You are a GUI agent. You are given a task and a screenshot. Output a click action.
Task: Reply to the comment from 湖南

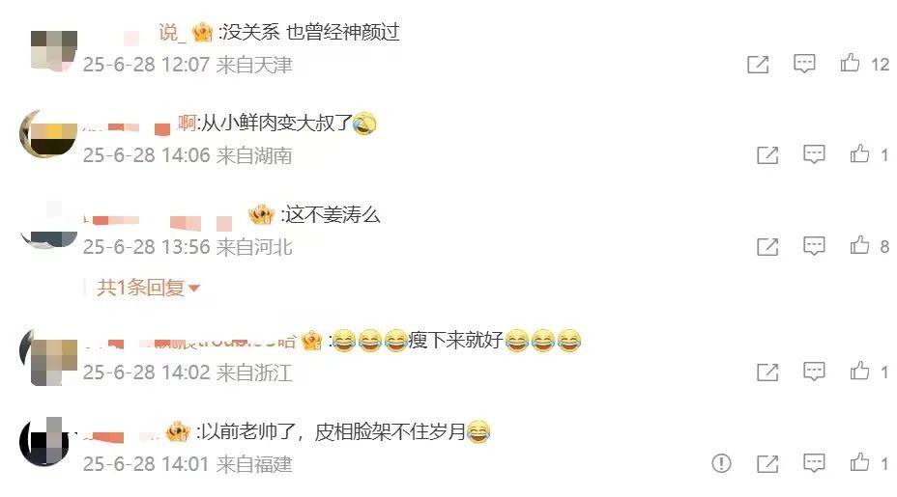point(814,154)
